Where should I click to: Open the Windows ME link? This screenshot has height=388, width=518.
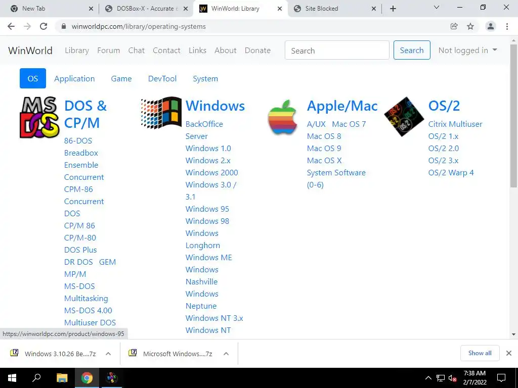209,257
